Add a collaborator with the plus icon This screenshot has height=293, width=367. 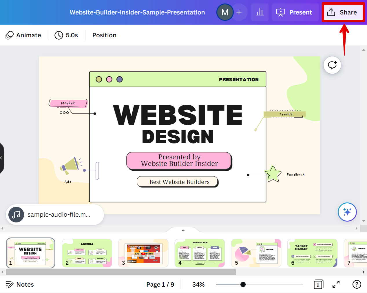click(239, 12)
